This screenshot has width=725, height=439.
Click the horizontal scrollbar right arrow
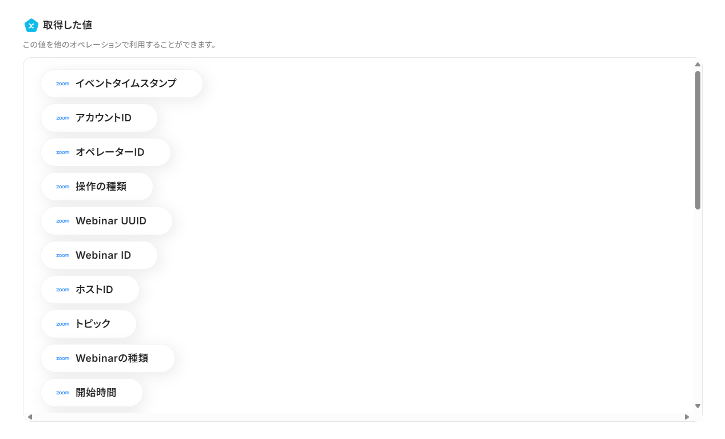[687, 417]
